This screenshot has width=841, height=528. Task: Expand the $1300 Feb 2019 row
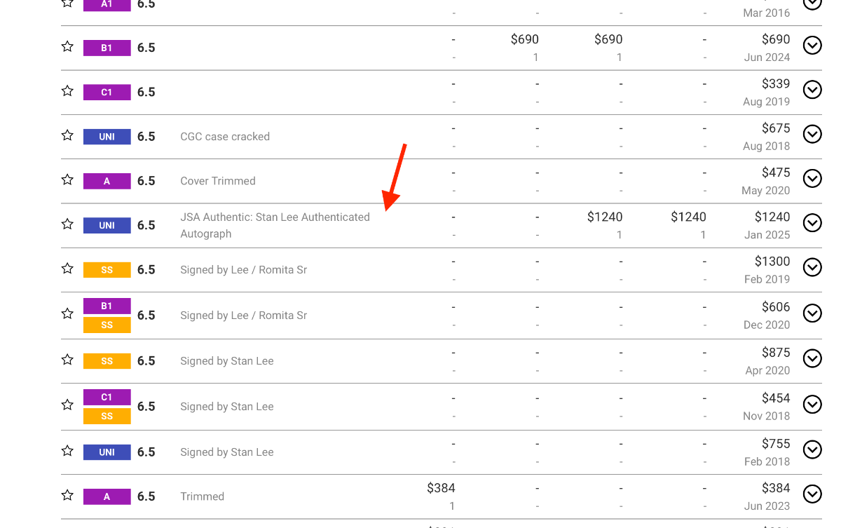pos(812,268)
